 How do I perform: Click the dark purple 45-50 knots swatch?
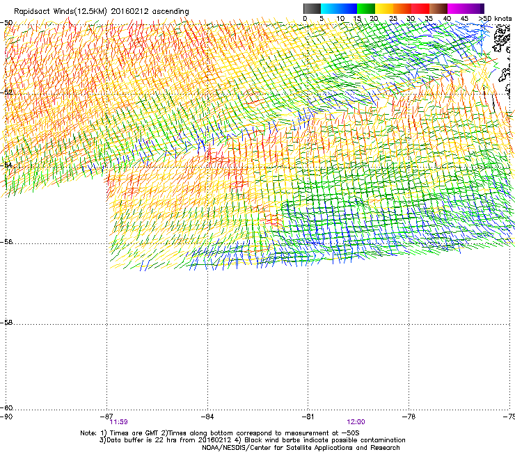pos(475,8)
